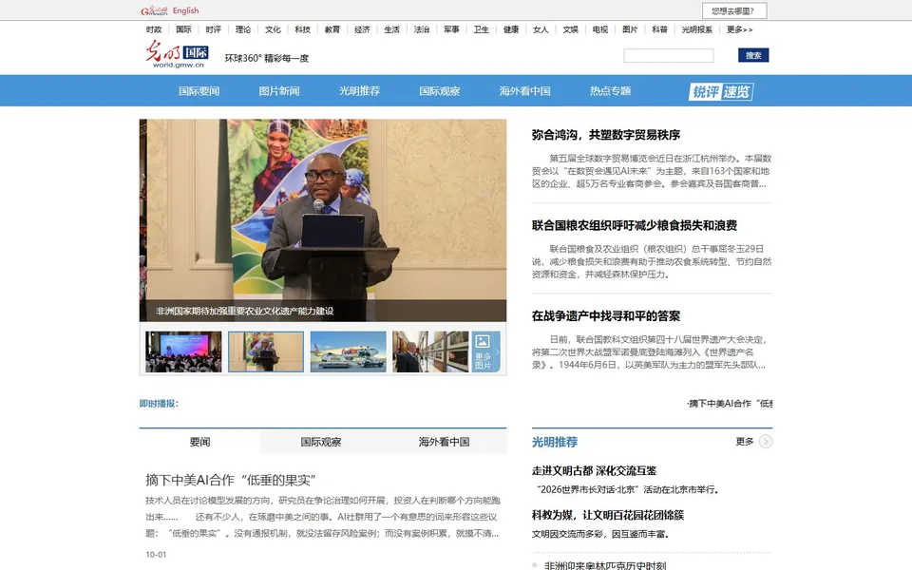Open the '您想去哪里?' site navigation dropdown

pyautogui.click(x=734, y=10)
